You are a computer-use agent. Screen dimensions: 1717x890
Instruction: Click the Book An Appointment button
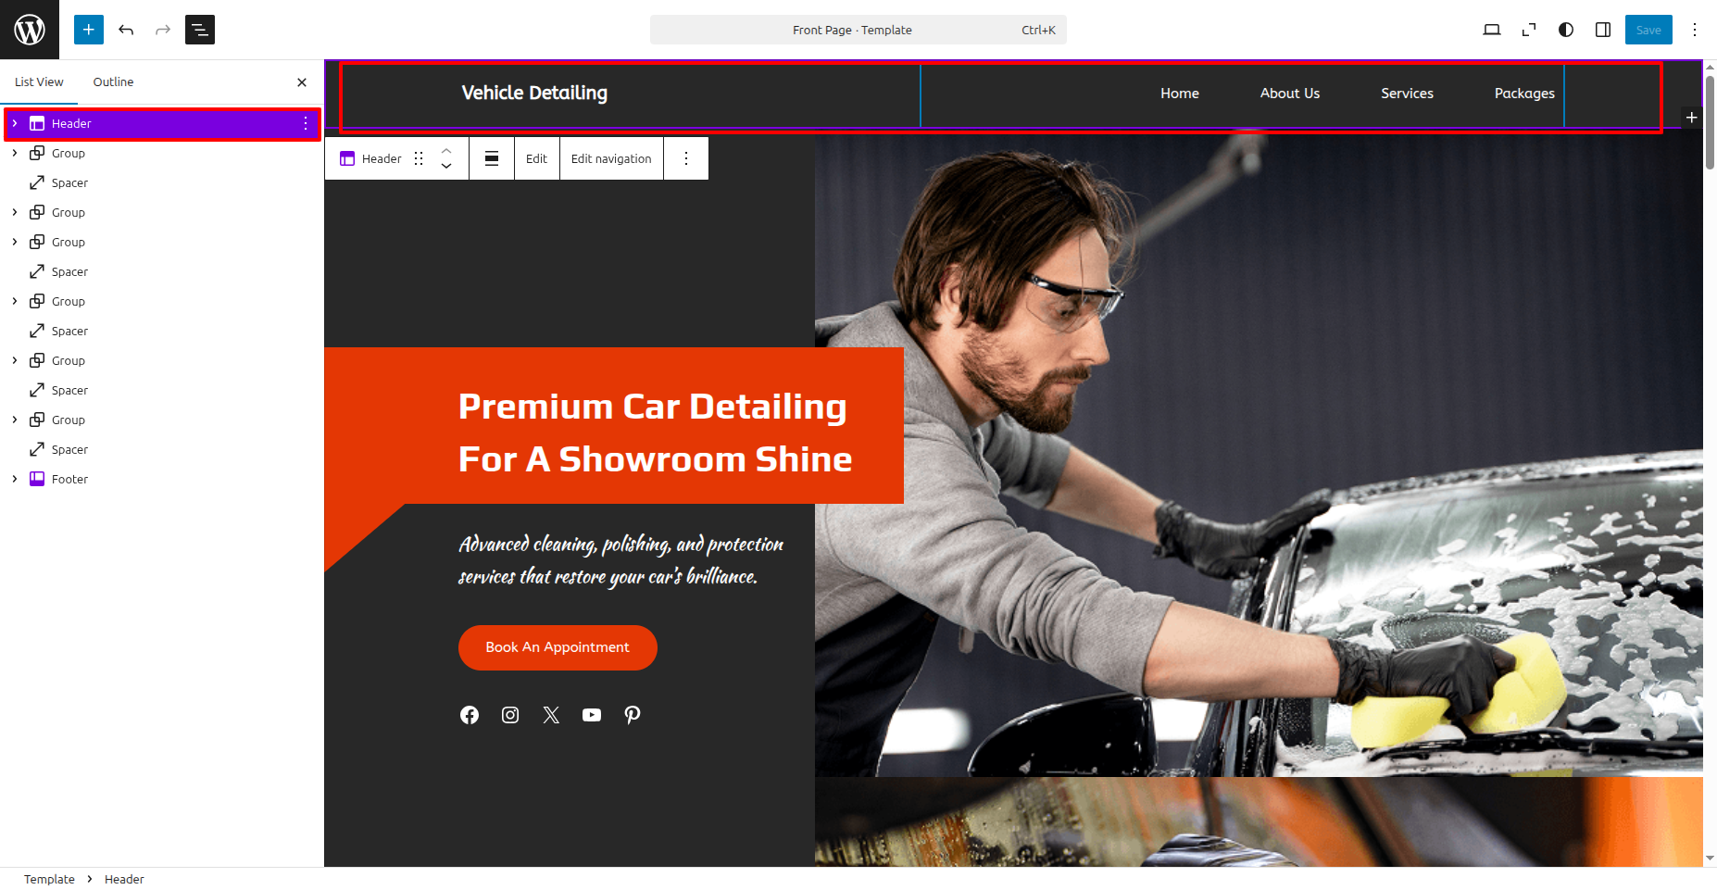pyautogui.click(x=558, y=647)
